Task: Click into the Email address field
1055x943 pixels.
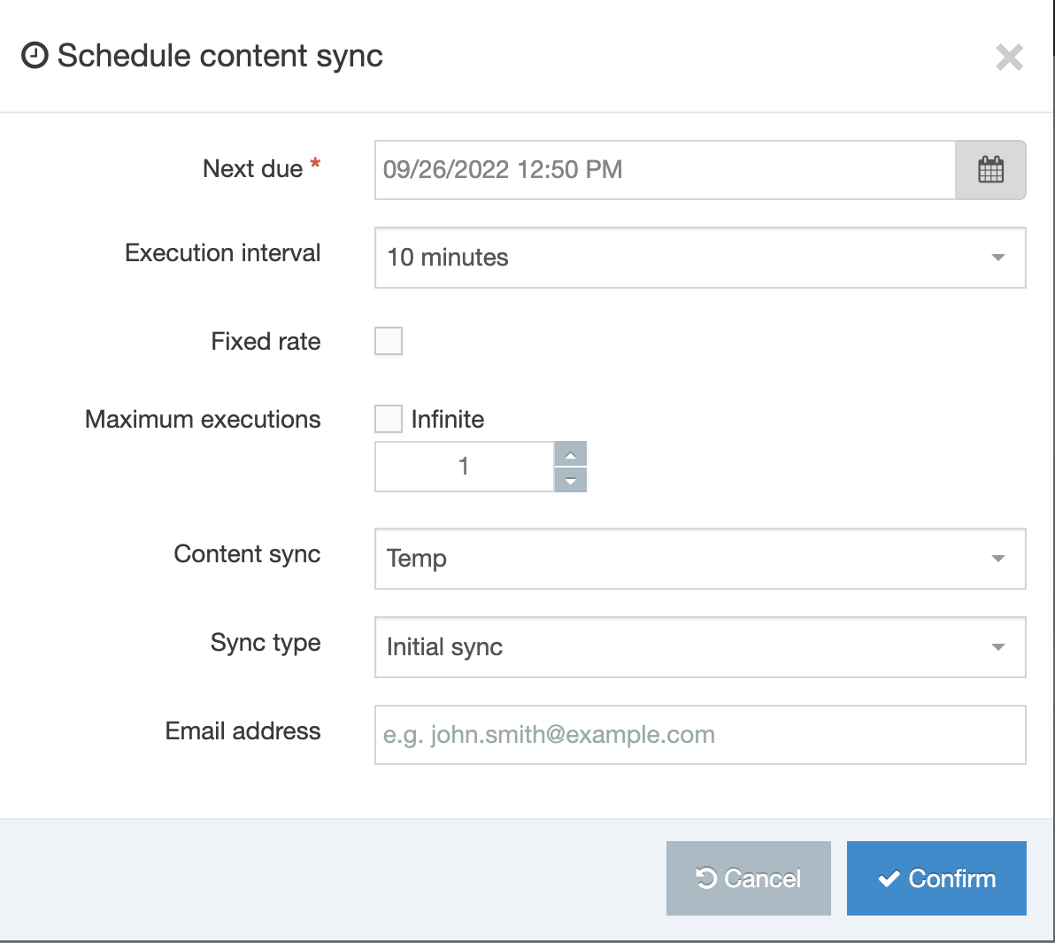Action: (699, 735)
